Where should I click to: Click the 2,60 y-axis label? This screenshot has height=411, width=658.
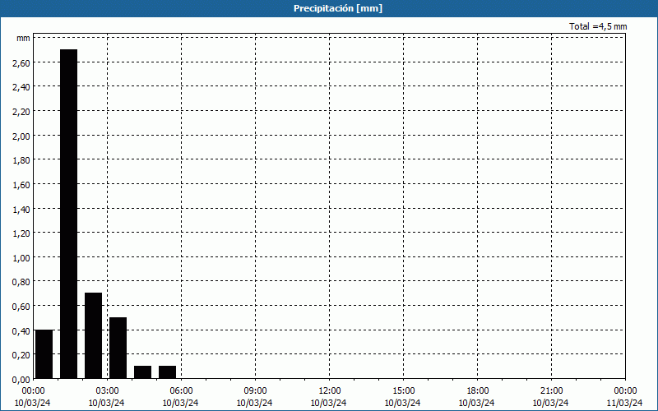[21, 62]
